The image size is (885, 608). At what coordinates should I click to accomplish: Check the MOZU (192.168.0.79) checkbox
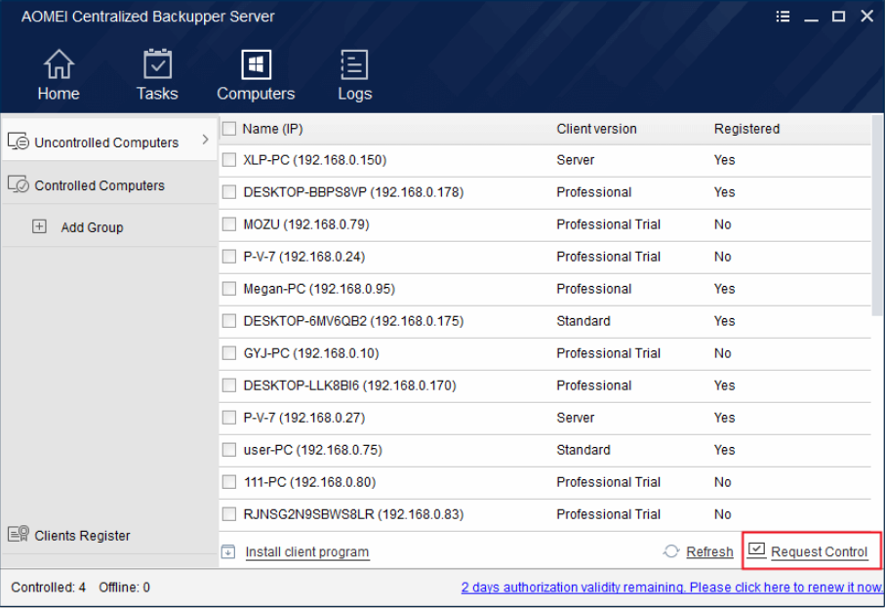[229, 224]
